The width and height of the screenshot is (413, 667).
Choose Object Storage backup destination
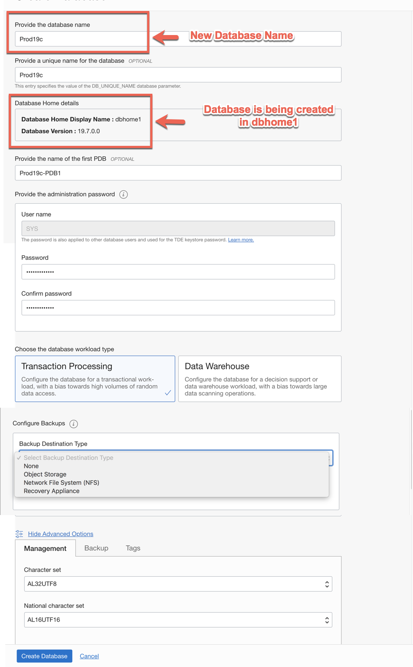45,474
